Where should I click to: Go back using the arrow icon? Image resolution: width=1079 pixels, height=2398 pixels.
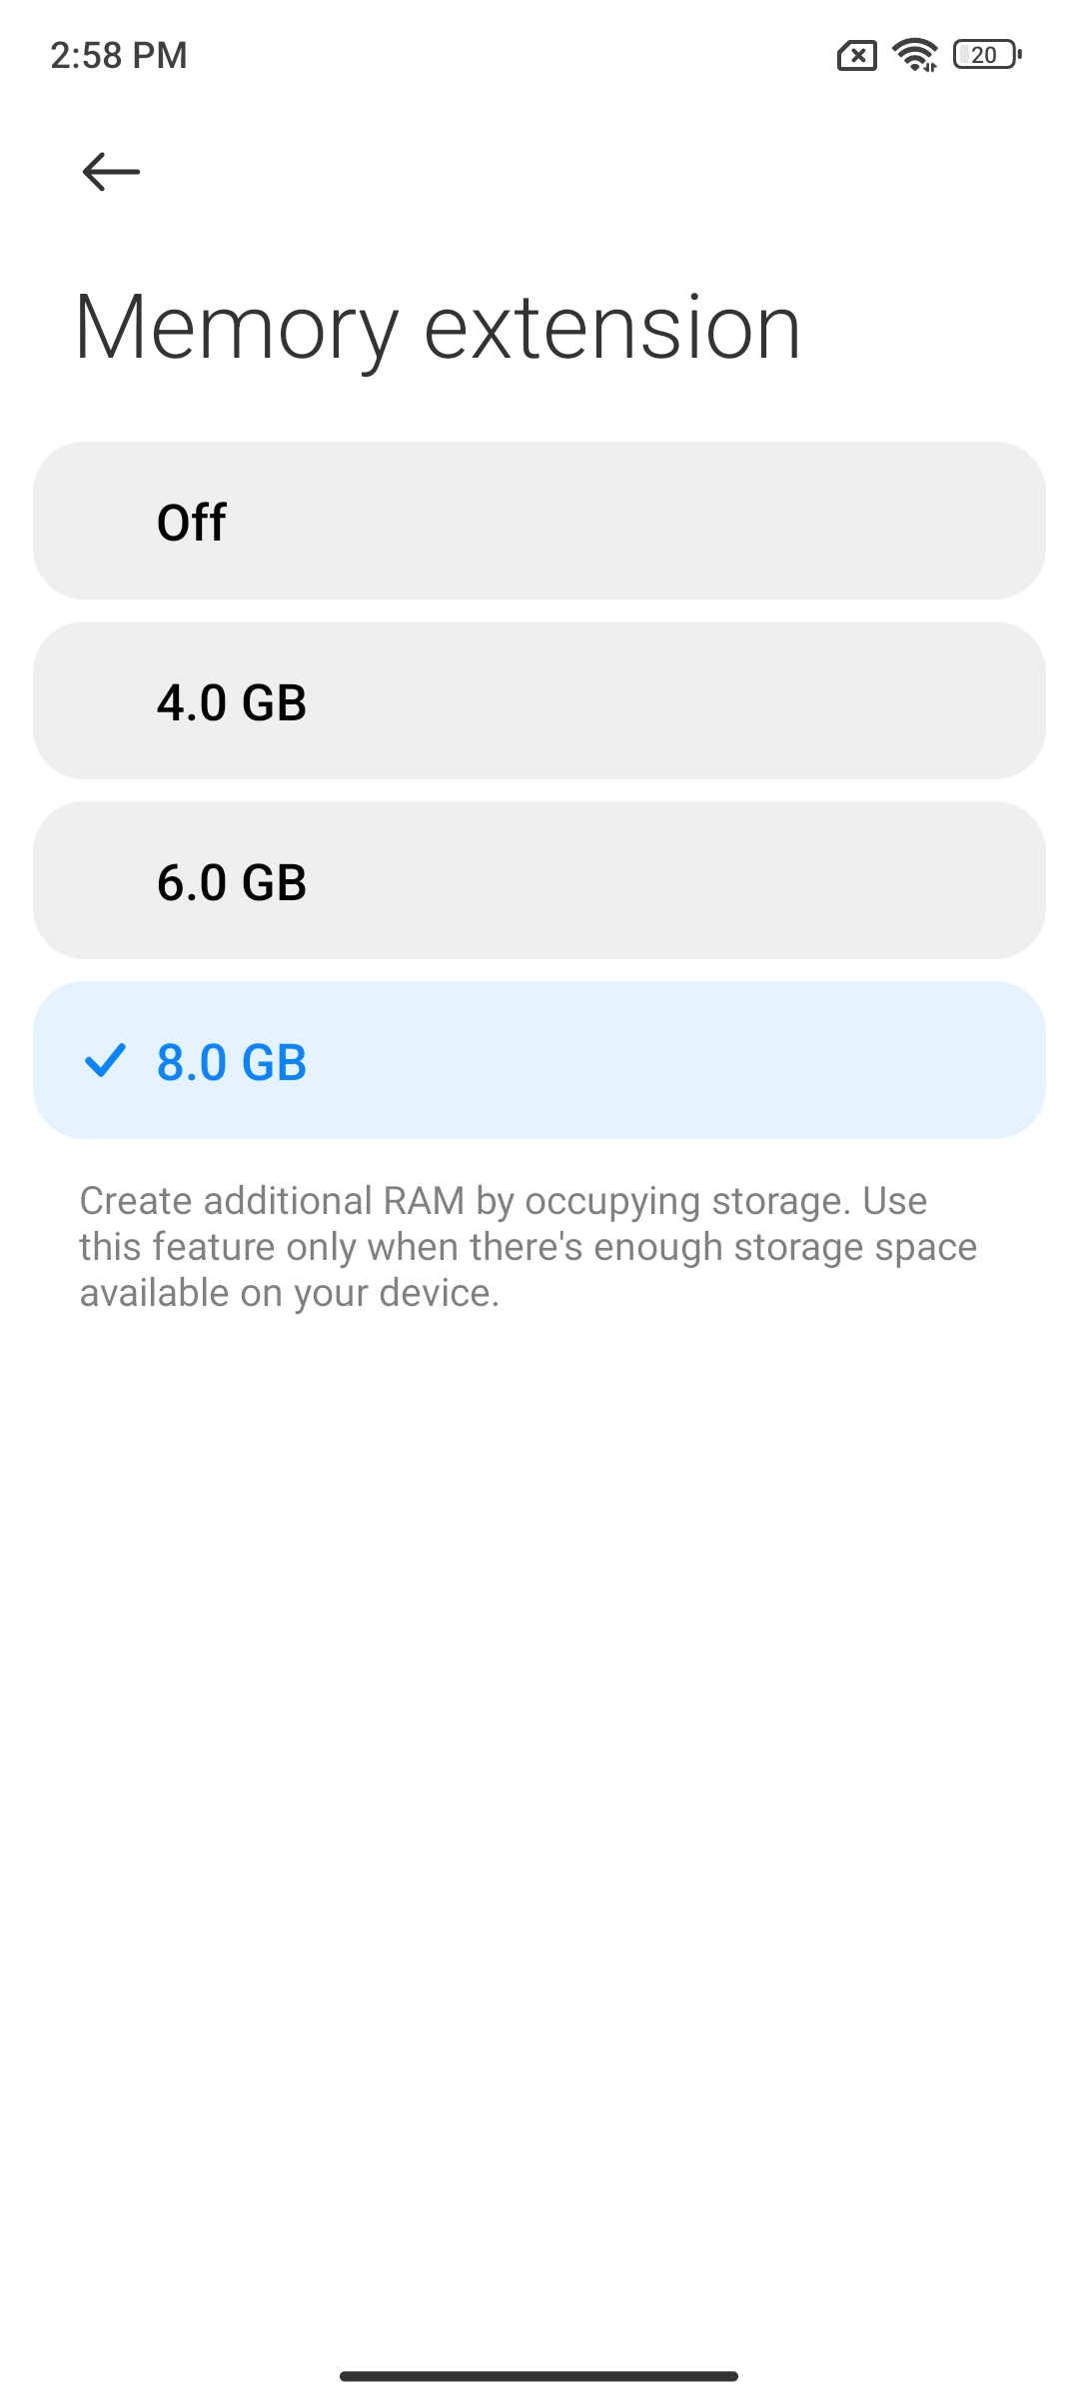click(111, 172)
